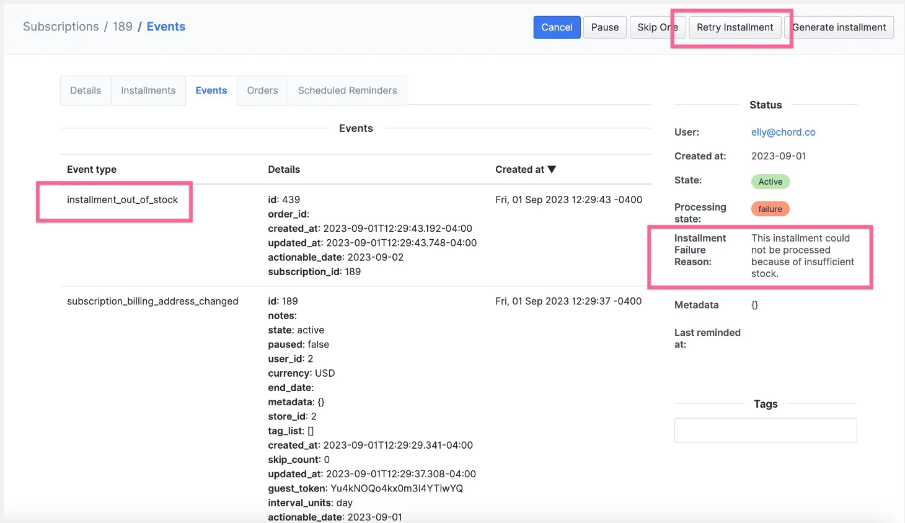Click the Active state badge
This screenshot has width=905, height=523.
tap(770, 182)
